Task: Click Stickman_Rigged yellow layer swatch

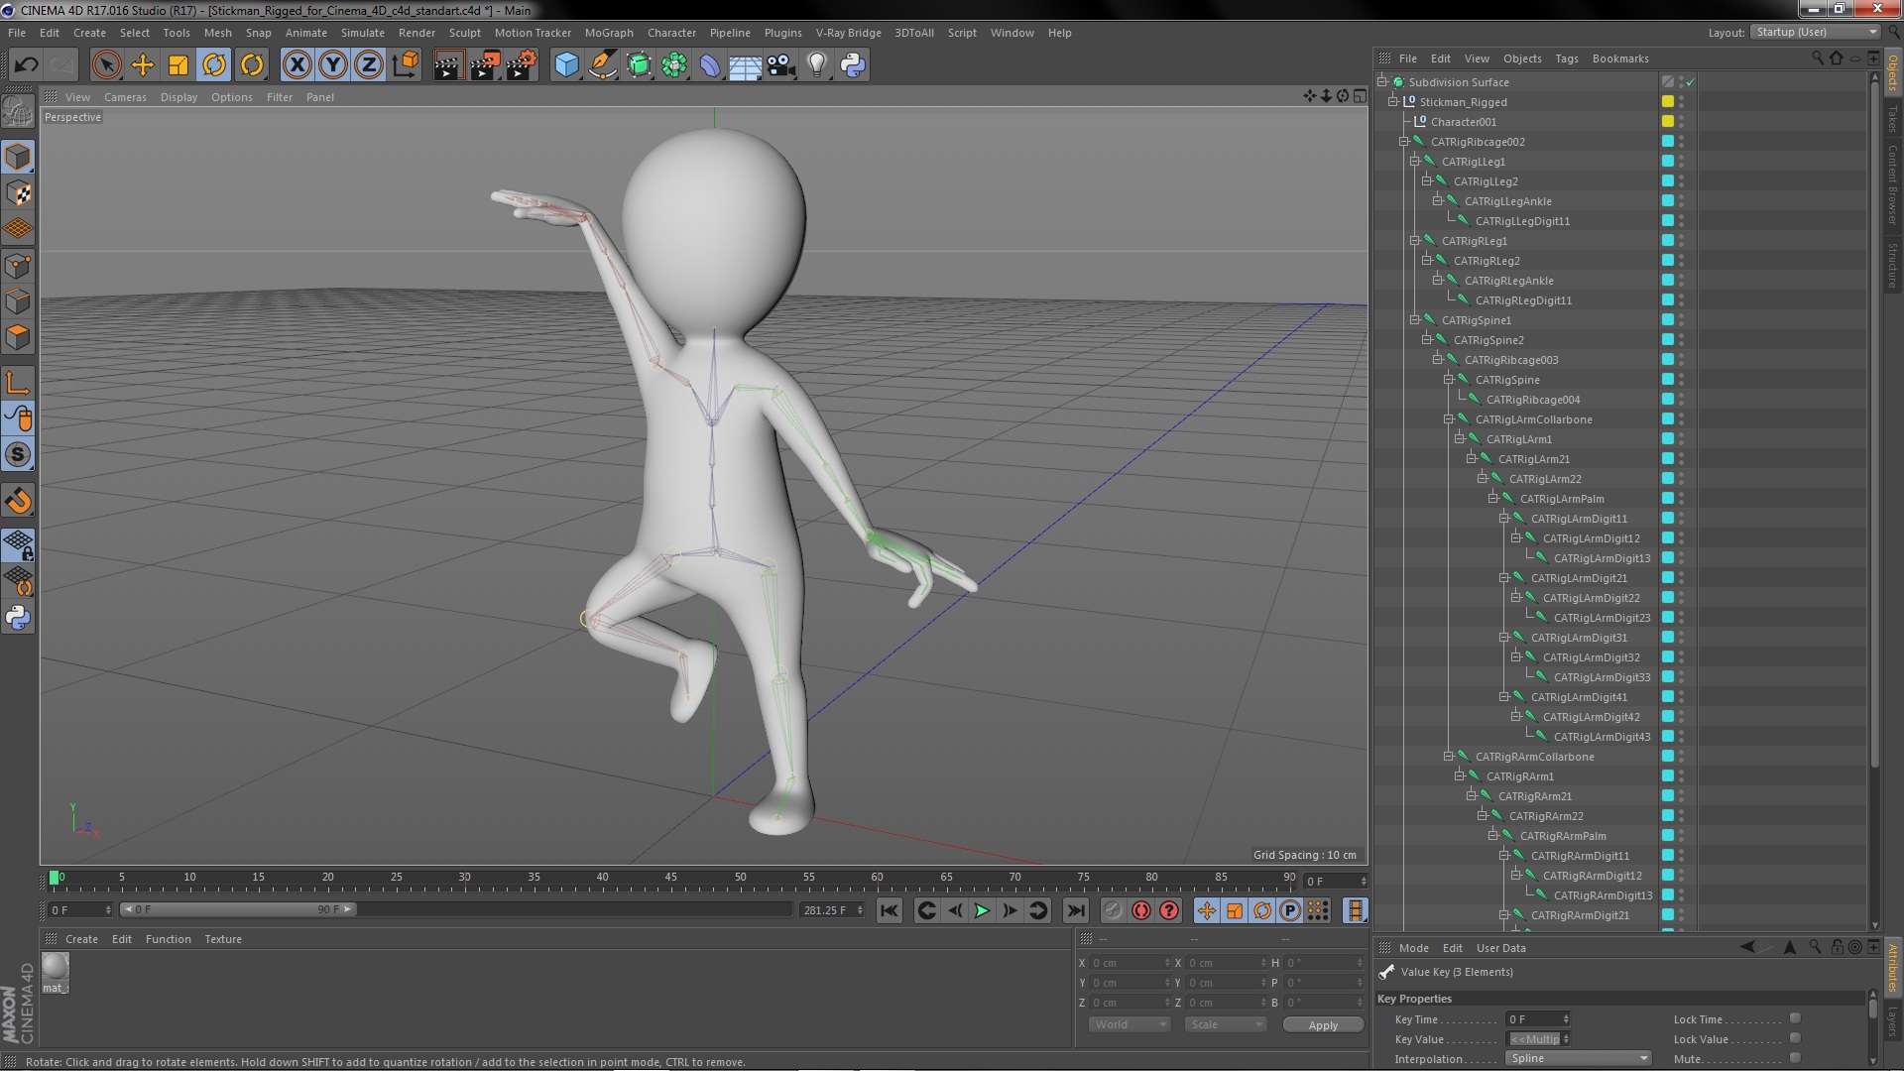Action: pos(1668,102)
